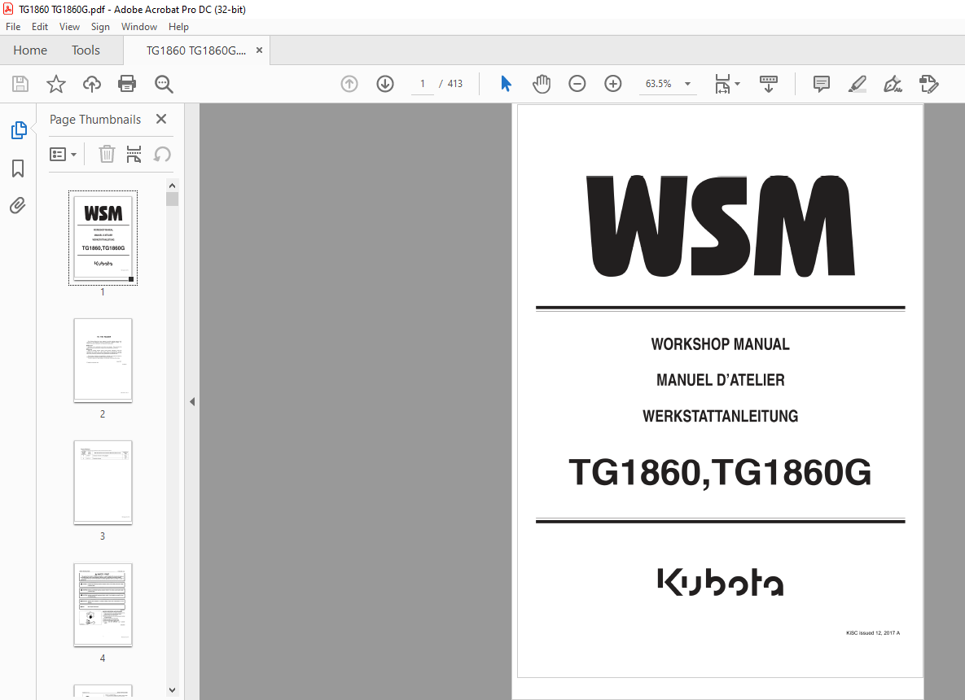Close the TG1860 TG1860G document tab
The width and height of the screenshot is (965, 700).
(x=259, y=50)
